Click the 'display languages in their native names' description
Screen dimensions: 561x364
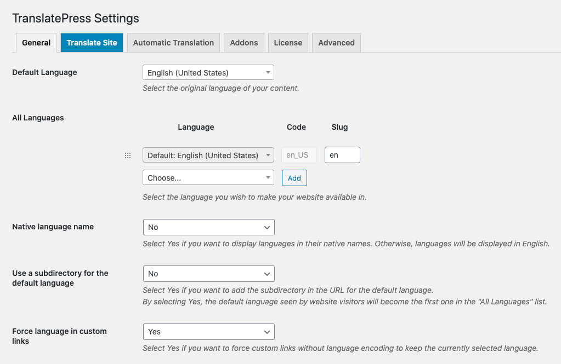pyautogui.click(x=346, y=244)
